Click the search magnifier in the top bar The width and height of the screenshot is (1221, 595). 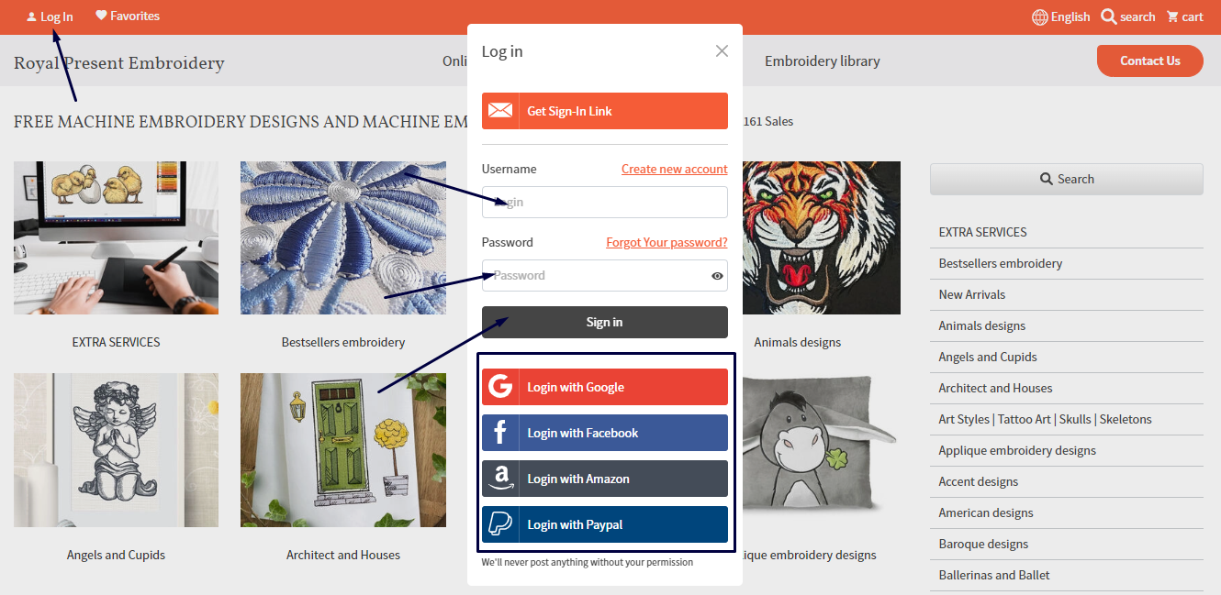(x=1108, y=17)
